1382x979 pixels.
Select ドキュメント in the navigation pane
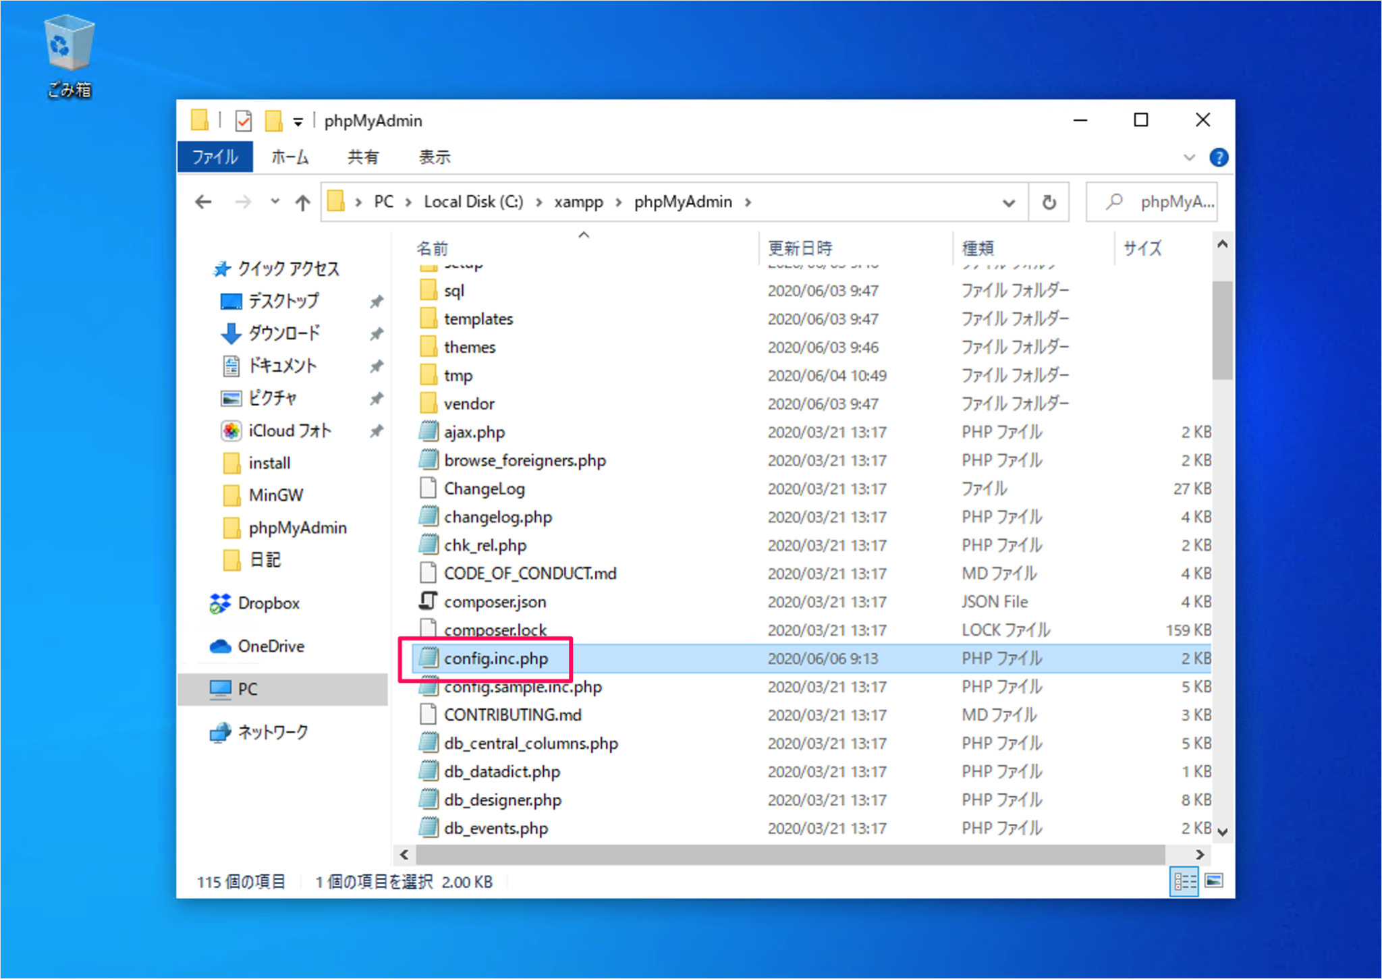pos(269,366)
